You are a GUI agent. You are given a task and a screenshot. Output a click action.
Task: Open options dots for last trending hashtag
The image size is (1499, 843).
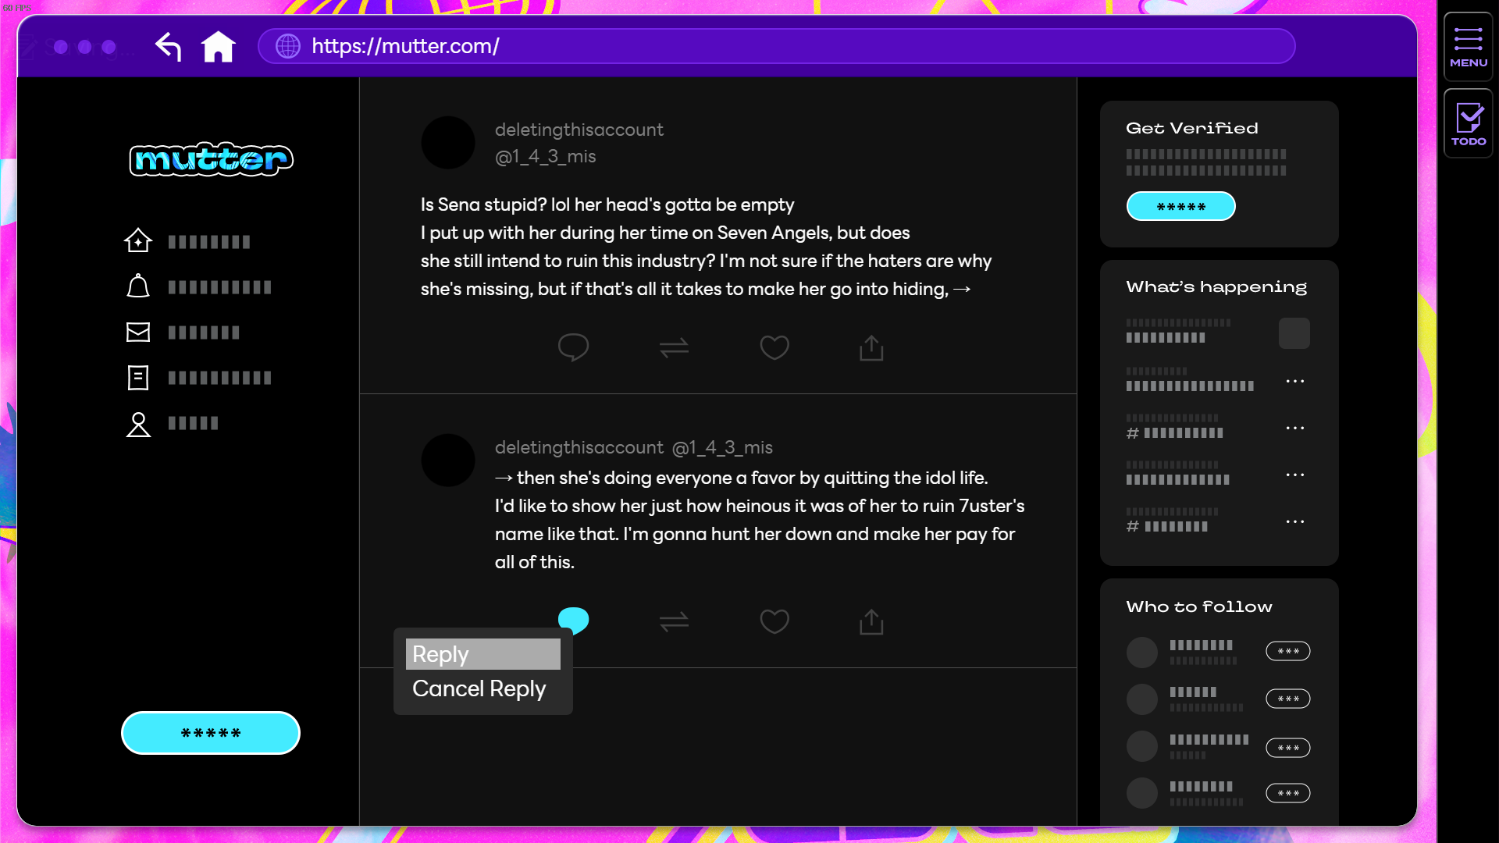coord(1294,522)
